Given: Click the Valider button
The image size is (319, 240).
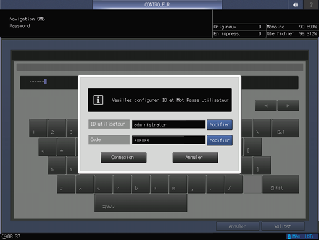Looking at the screenshot, I should pos(283,226).
